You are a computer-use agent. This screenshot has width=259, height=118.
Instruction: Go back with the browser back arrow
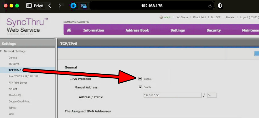pos(50,6)
